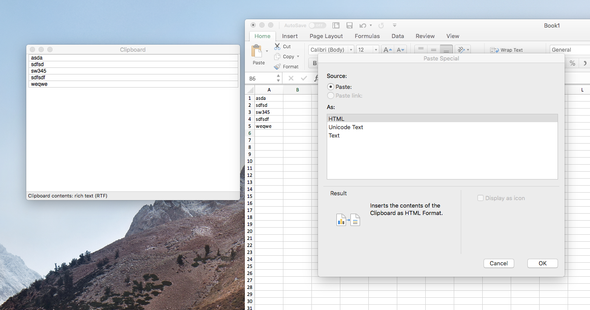
Task: Click the Cut scissors icon
Action: [277, 46]
